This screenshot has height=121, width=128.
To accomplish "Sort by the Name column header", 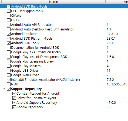I will click(53, 2).
